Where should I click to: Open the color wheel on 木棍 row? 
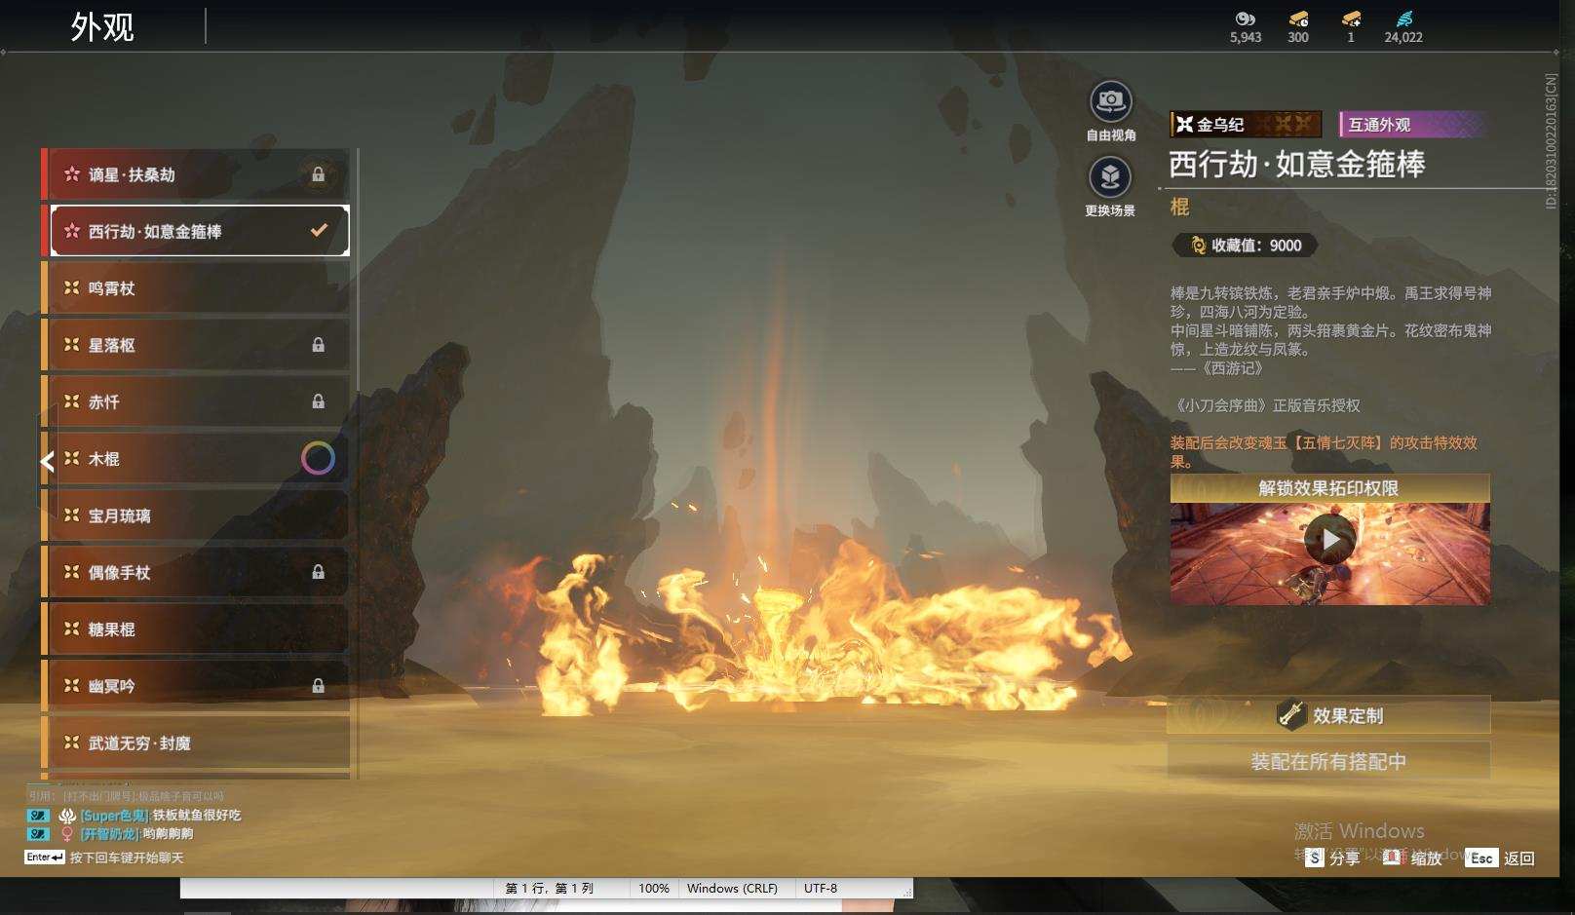pyautogui.click(x=318, y=458)
